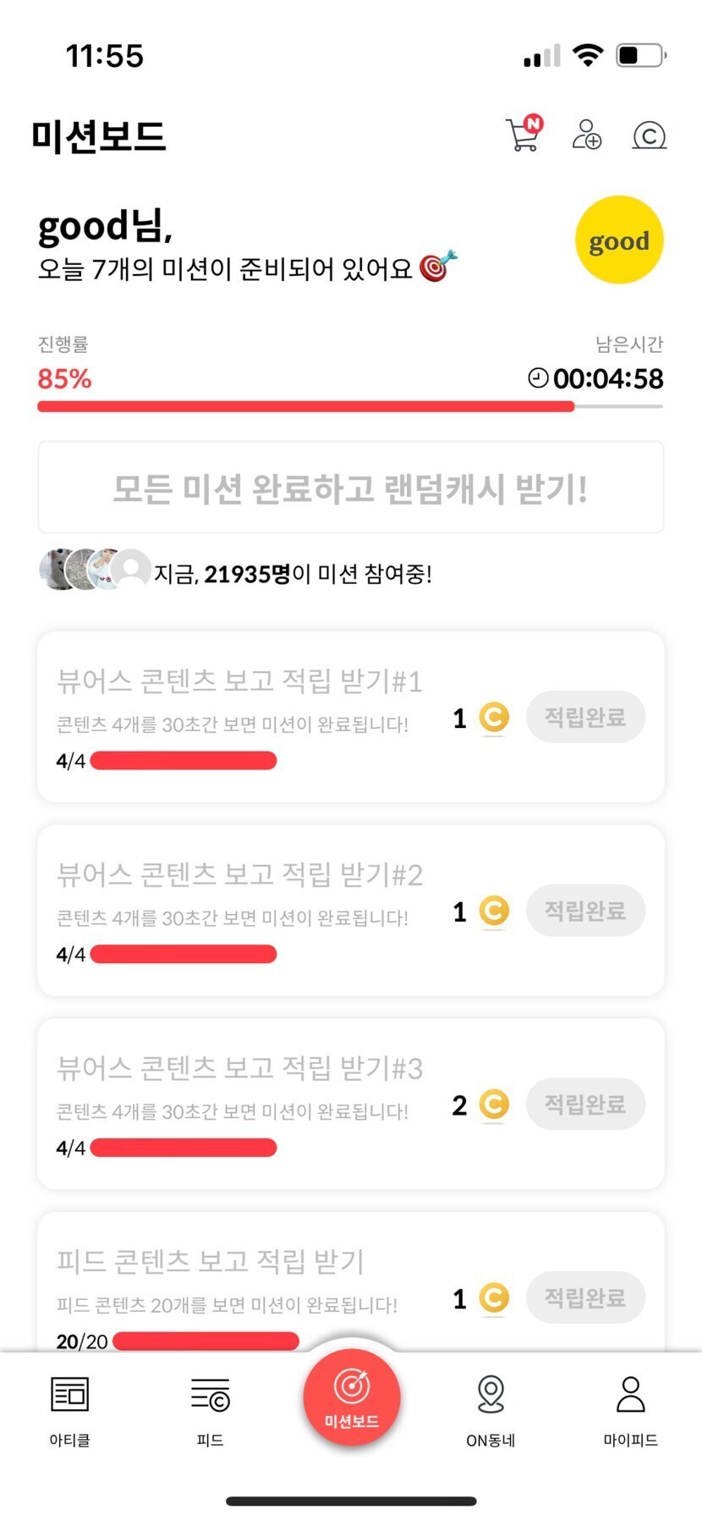Click the overall 85% progress bar

tap(349, 407)
